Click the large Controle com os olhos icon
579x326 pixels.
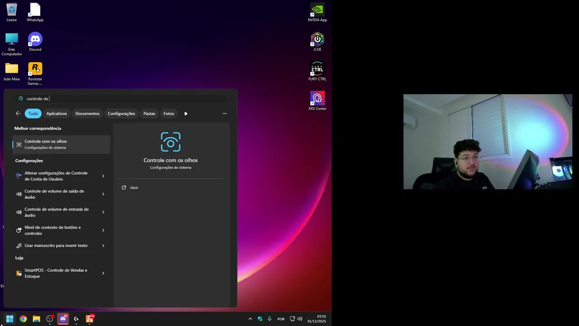pos(171,142)
